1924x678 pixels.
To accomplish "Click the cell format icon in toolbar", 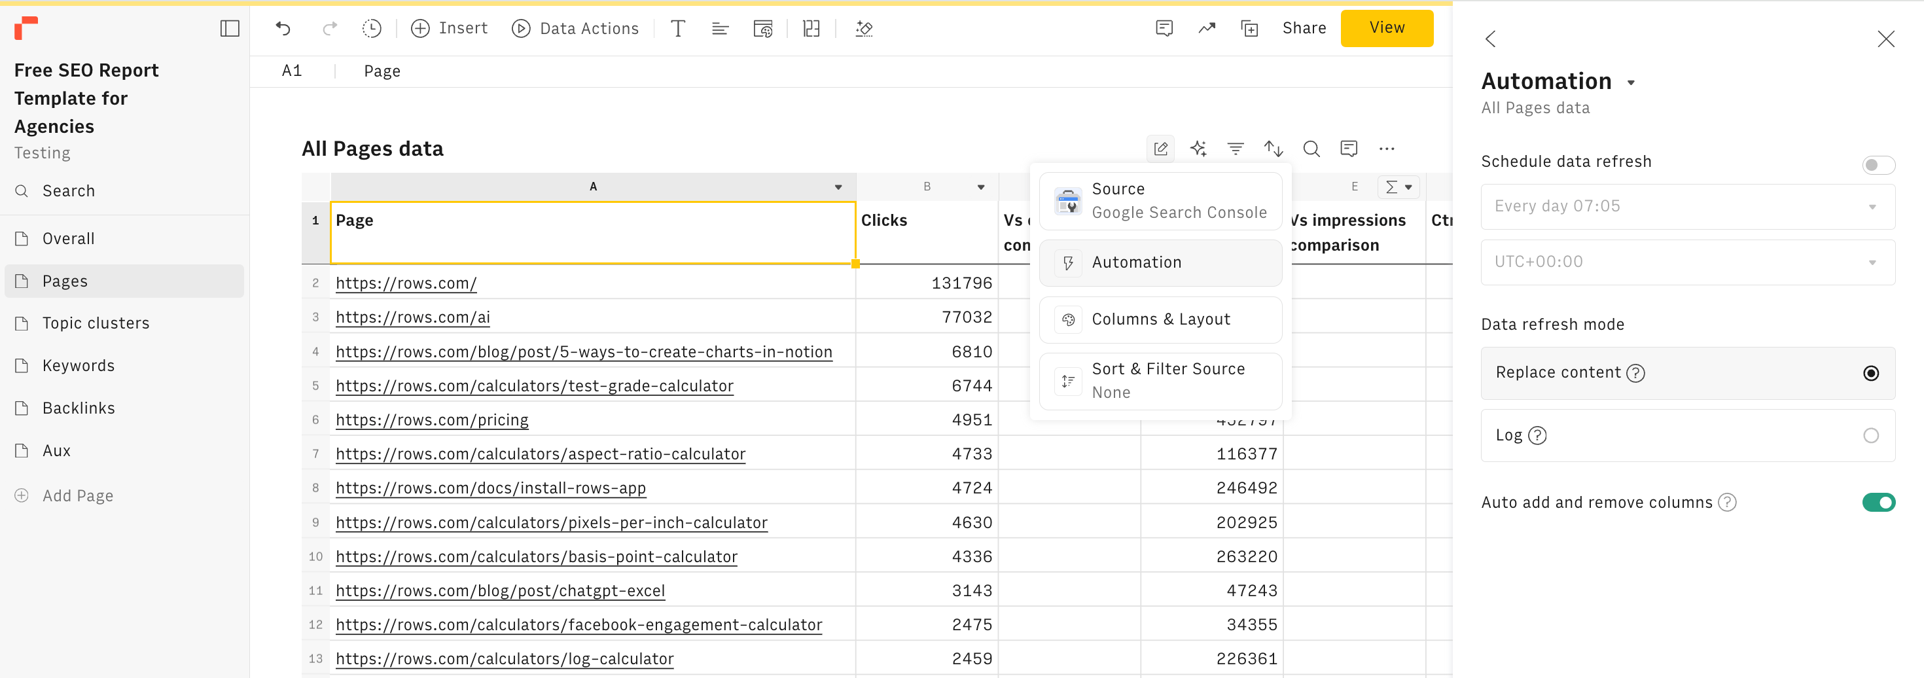I will click(x=762, y=28).
